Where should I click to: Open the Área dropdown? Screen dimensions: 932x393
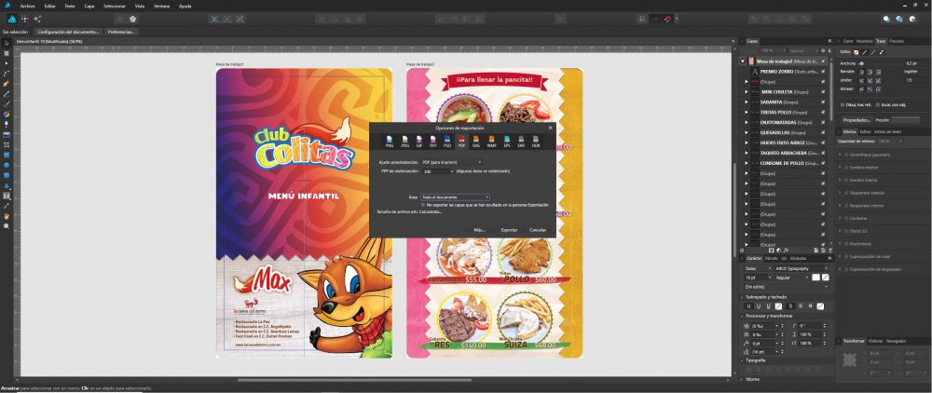[x=455, y=197]
